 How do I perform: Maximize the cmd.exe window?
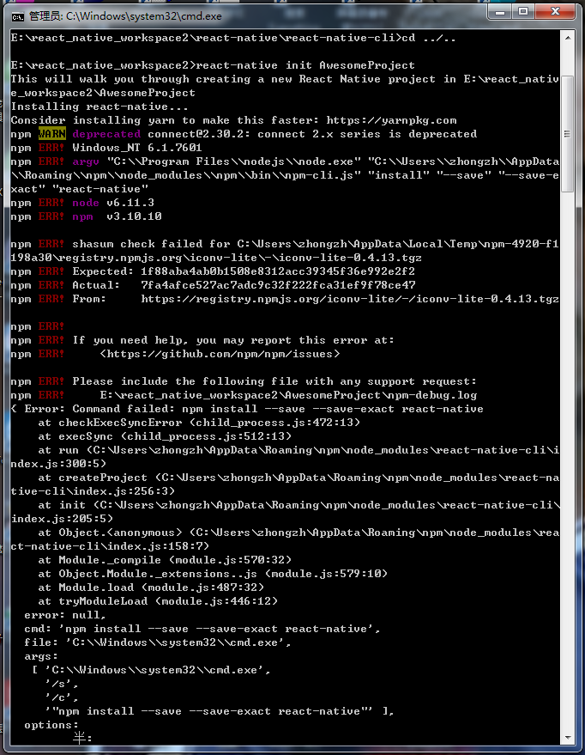coord(523,12)
